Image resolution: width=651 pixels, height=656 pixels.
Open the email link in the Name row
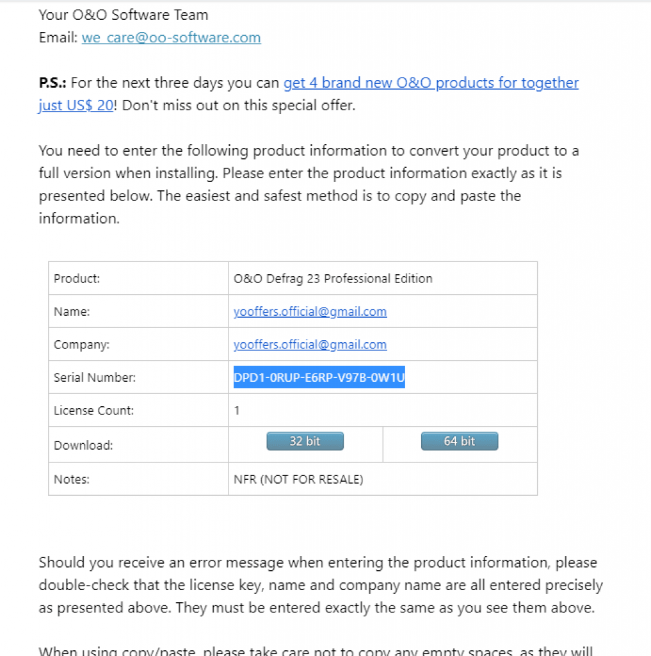point(310,311)
